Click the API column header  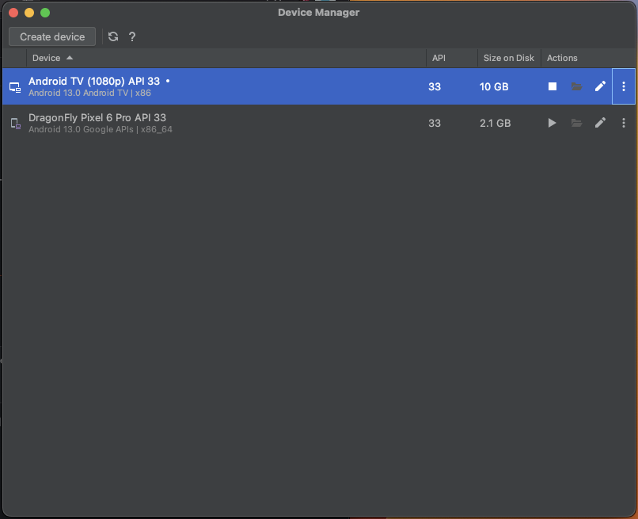[439, 58]
